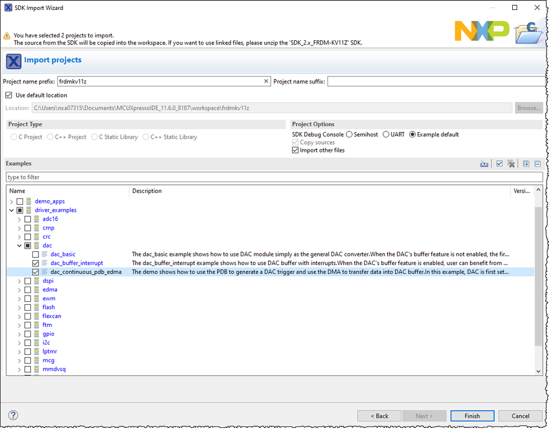Collapse the dac node
Image resolution: width=549 pixels, height=429 pixels.
[x=19, y=246]
